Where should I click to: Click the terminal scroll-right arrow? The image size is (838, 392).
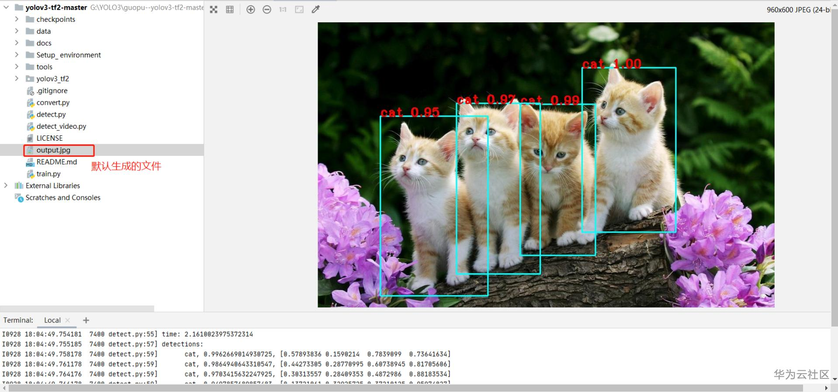826,388
